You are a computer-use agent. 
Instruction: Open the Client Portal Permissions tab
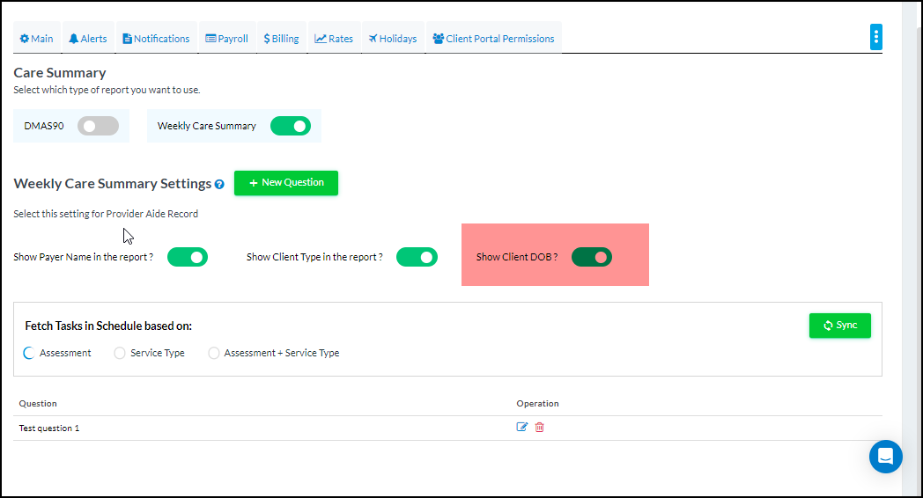click(493, 39)
